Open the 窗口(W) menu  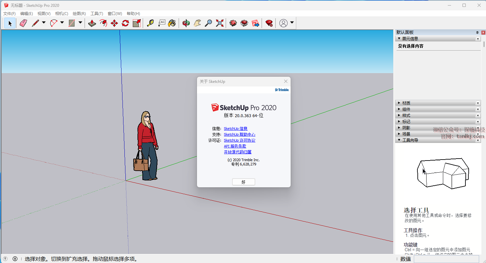point(115,14)
